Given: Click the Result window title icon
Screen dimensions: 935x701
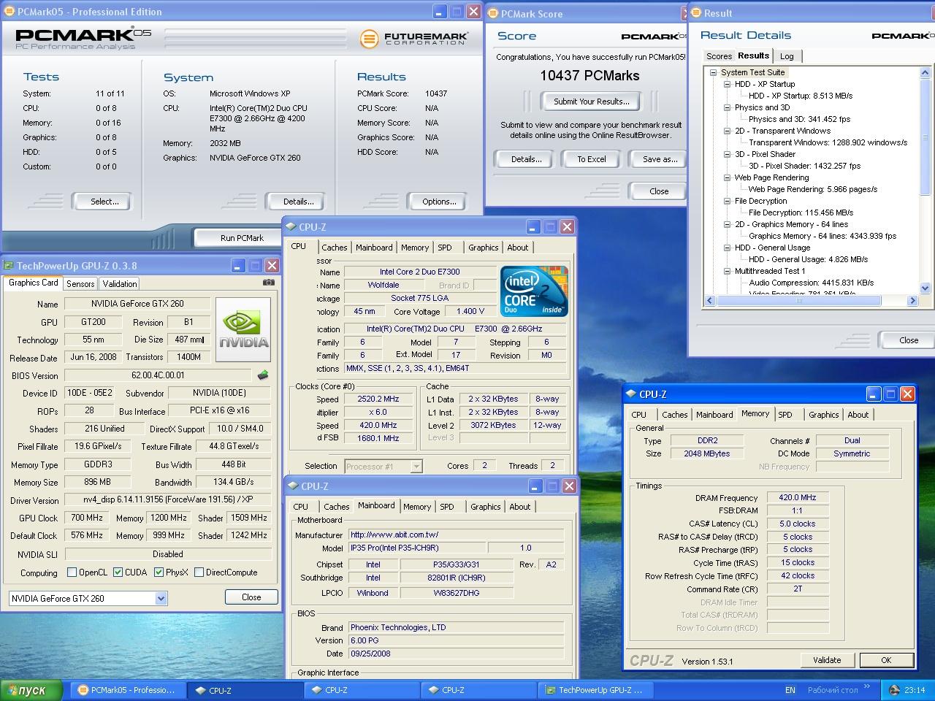Looking at the screenshot, I should pyautogui.click(x=697, y=13).
